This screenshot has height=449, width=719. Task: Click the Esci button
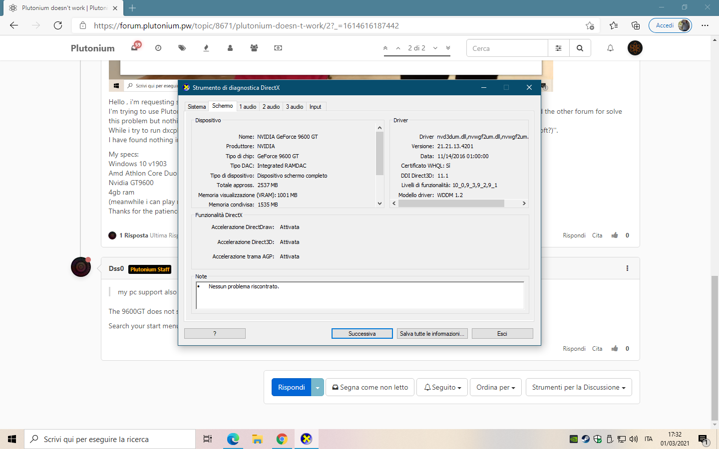coord(502,334)
